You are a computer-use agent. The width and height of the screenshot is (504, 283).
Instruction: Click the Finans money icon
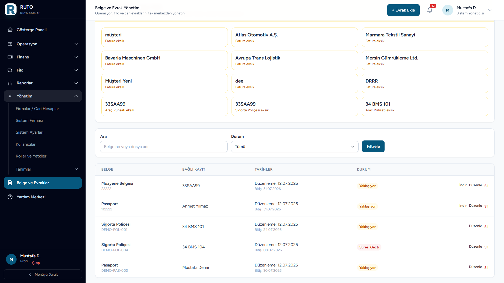point(10,57)
